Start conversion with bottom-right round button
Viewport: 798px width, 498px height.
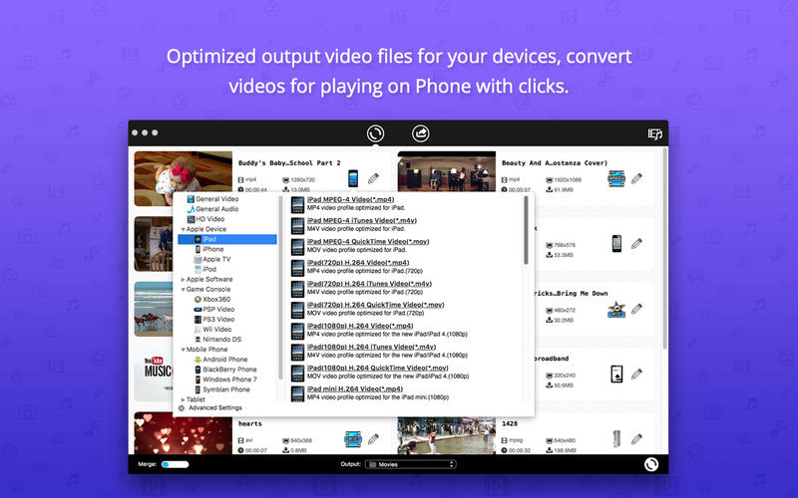click(651, 464)
